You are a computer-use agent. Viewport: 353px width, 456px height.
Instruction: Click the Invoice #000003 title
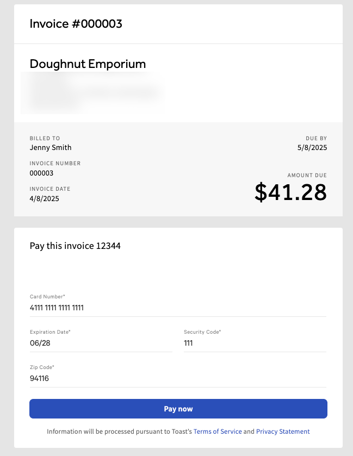pos(76,23)
